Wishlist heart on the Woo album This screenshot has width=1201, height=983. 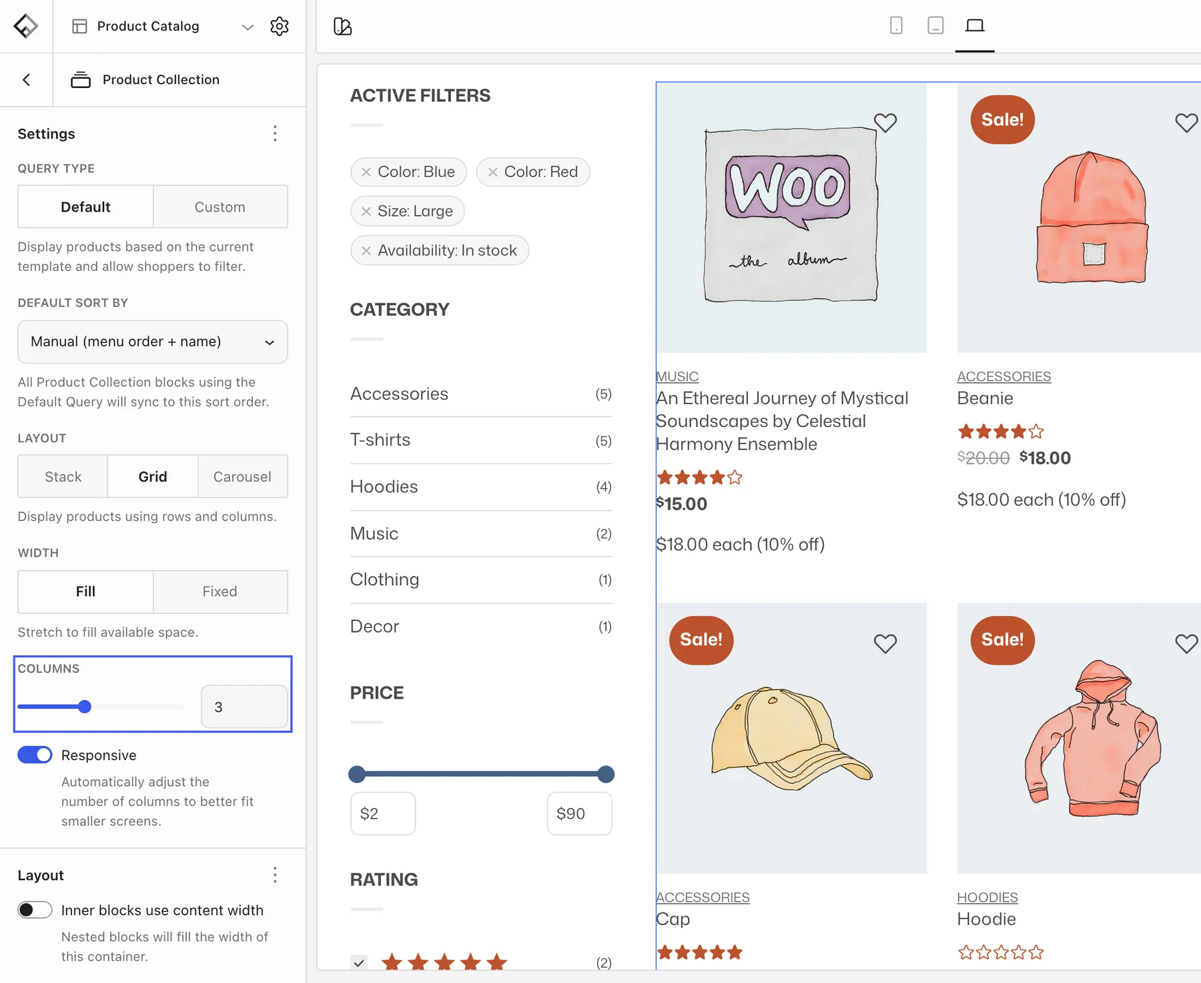click(x=885, y=123)
